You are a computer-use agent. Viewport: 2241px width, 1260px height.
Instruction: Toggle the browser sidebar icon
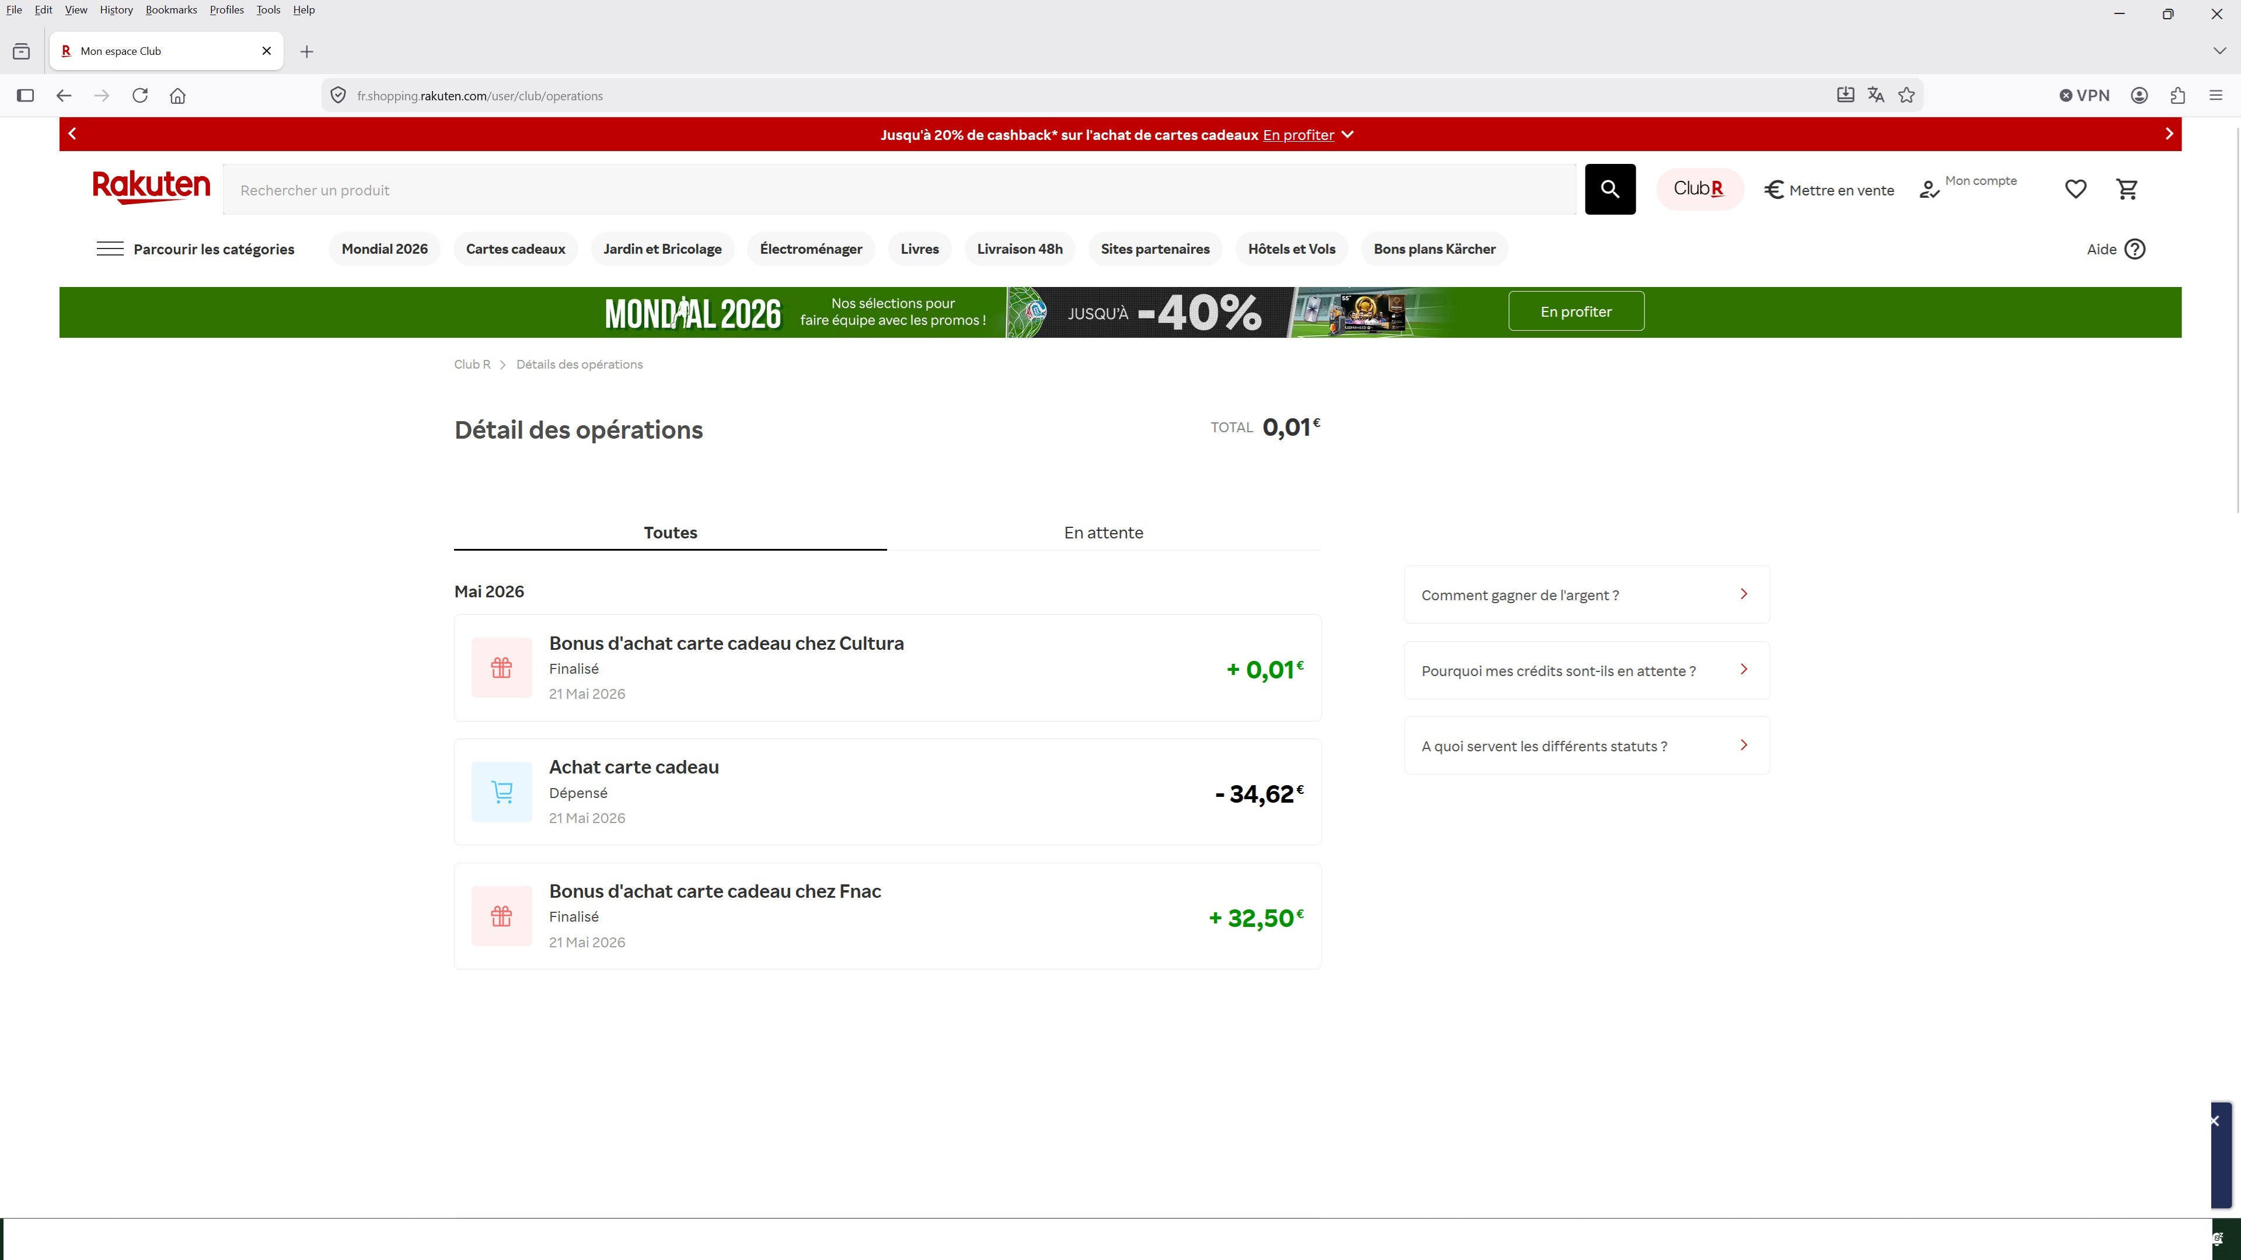coord(25,96)
